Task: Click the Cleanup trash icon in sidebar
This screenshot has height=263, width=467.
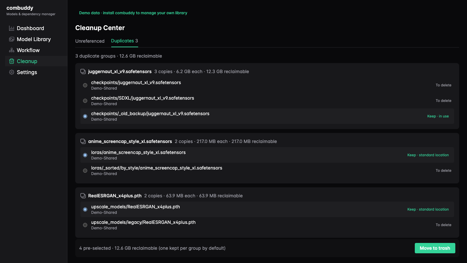Action: tap(12, 61)
